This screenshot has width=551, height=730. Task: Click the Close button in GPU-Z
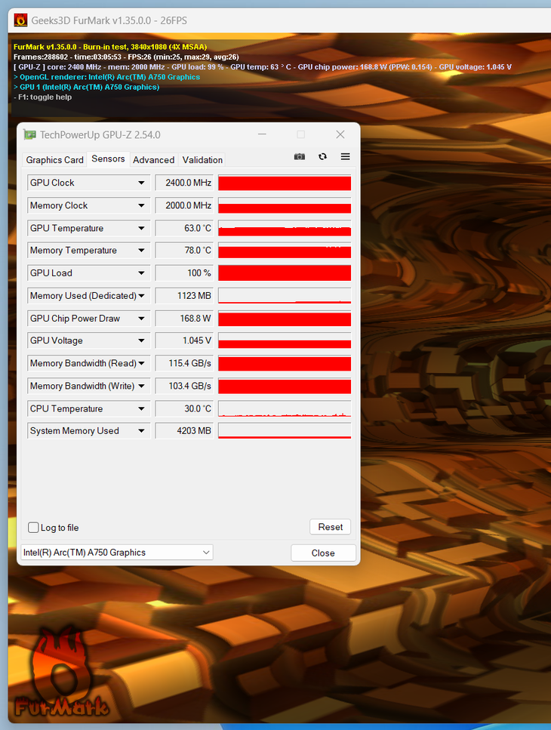coord(323,553)
